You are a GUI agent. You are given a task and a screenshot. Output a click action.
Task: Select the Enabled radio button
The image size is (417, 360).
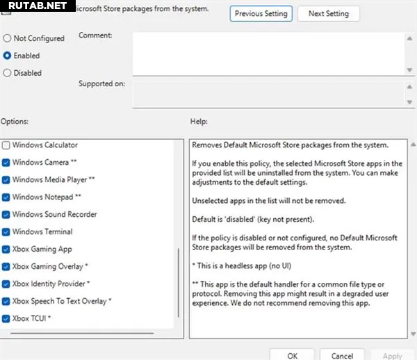coord(7,56)
